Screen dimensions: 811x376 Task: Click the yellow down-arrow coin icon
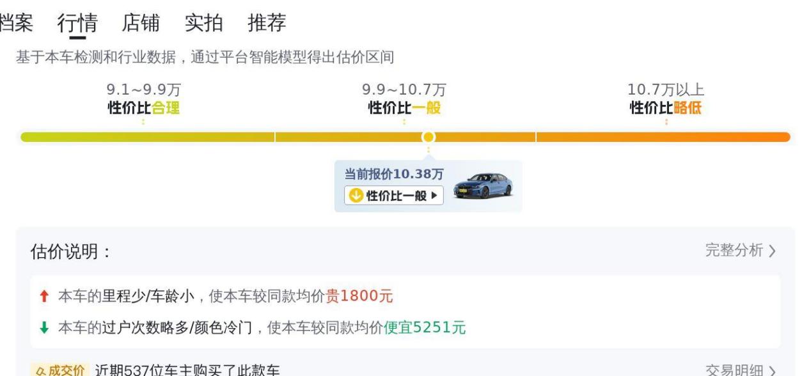[x=356, y=196]
